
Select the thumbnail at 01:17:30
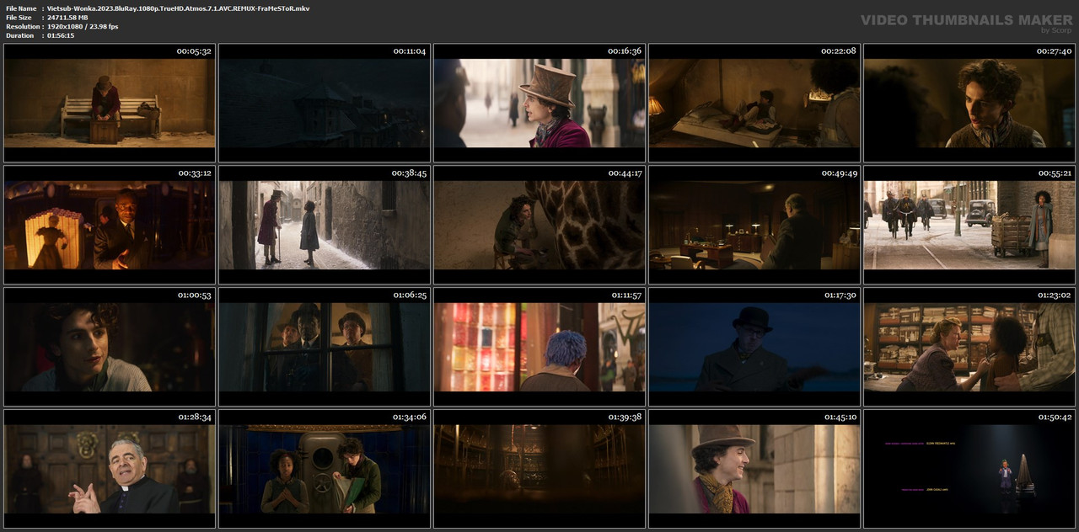coord(754,347)
